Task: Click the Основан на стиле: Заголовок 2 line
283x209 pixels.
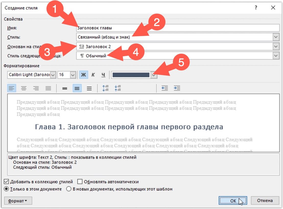Action: click(45, 162)
